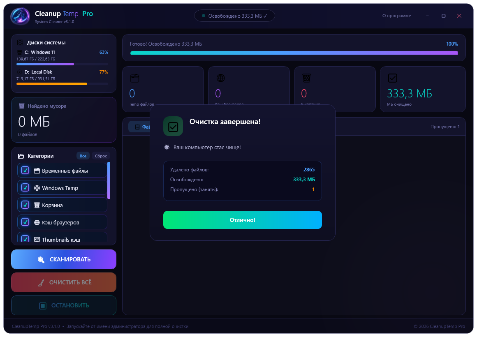
Task: Click the Кэш браузеров globe icon in categories
Action: 37,223
